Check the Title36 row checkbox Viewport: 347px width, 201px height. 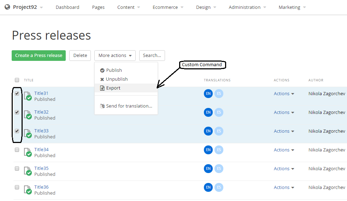coord(17,187)
